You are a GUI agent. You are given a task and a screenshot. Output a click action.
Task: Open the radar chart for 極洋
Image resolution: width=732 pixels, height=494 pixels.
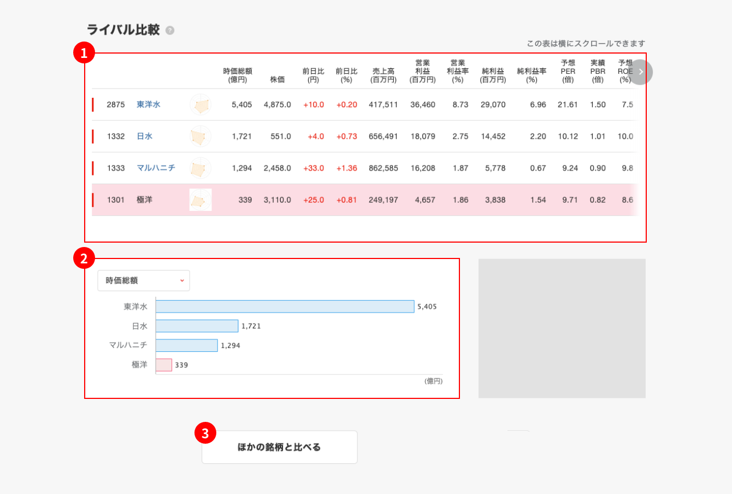coord(200,200)
